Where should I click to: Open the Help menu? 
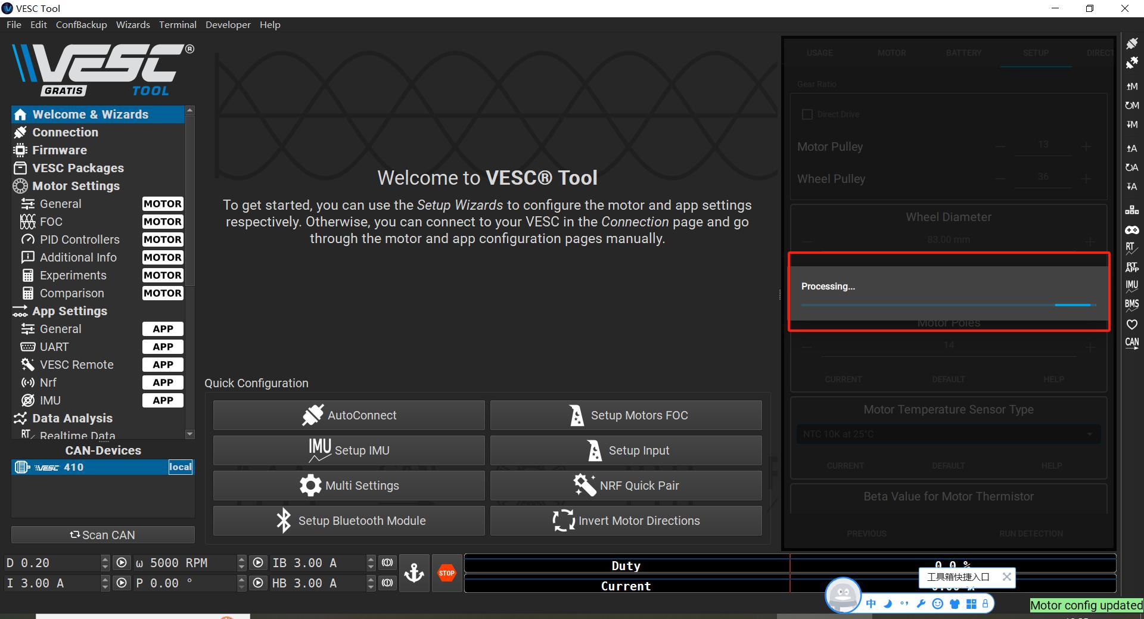tap(270, 24)
